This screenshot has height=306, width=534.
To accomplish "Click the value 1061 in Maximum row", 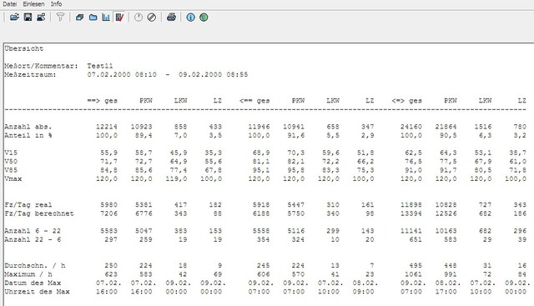I will click(x=413, y=274).
